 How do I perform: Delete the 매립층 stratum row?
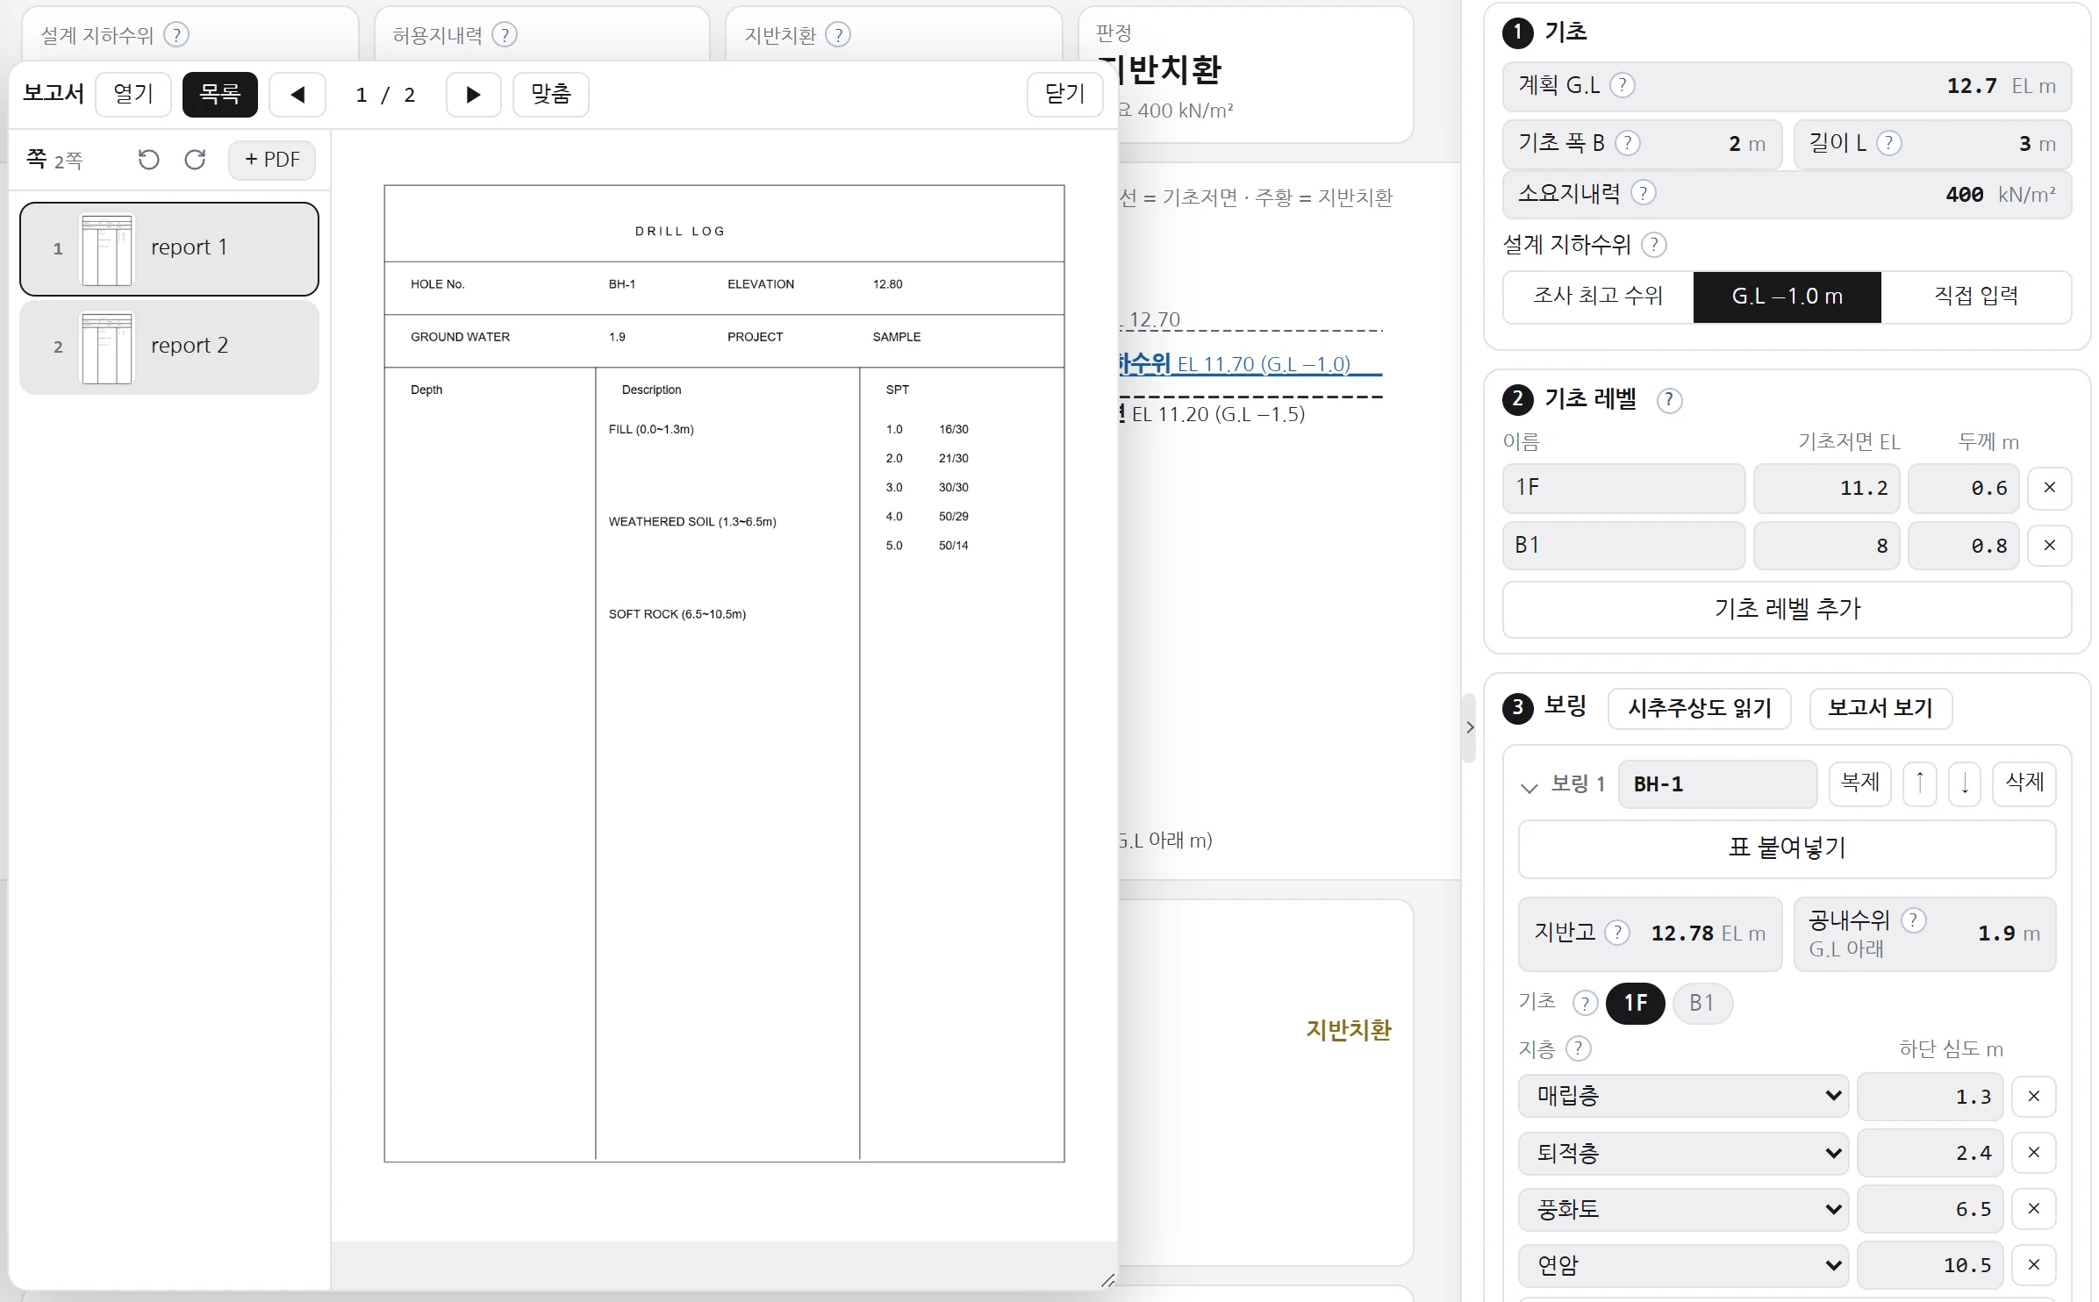[2034, 1097]
